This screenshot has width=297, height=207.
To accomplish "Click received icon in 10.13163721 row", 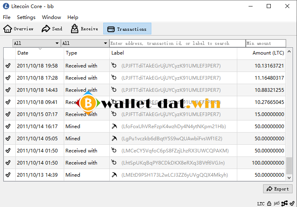I will tap(114, 65).
